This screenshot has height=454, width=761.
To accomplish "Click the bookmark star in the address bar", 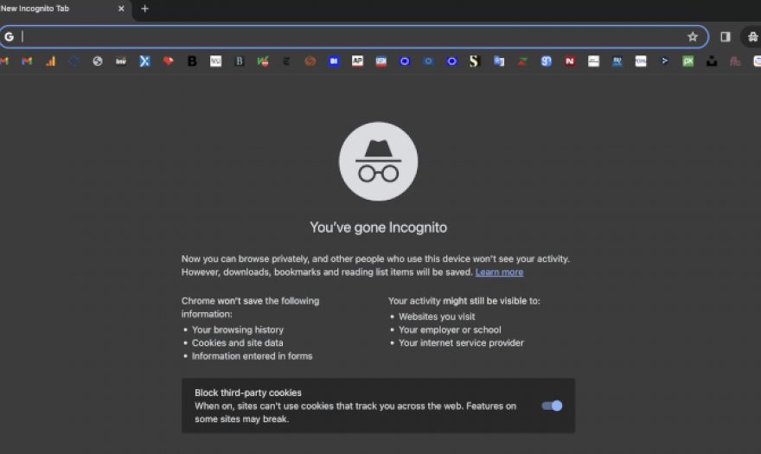I will [692, 37].
